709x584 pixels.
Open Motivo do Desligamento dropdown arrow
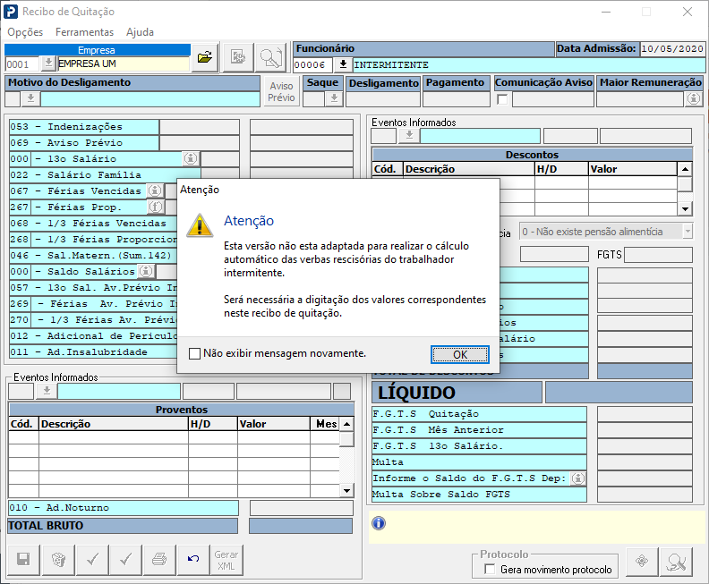click(x=30, y=98)
